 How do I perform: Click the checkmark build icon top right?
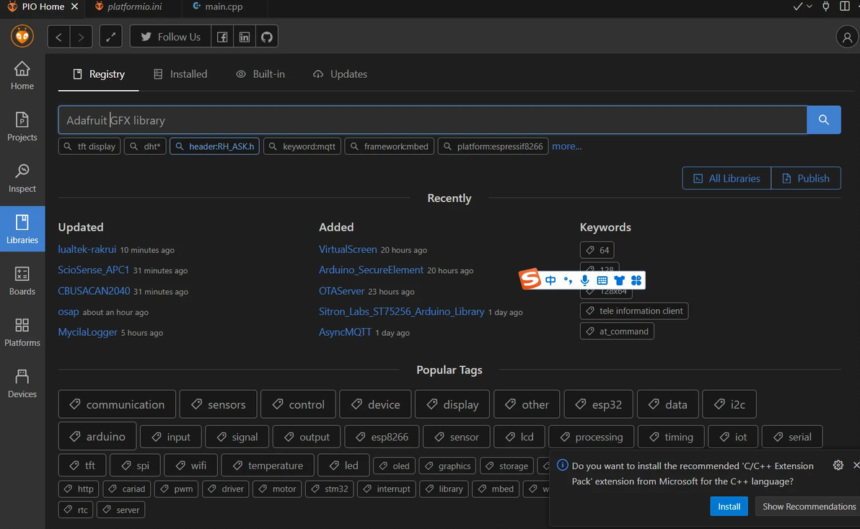coord(797,6)
